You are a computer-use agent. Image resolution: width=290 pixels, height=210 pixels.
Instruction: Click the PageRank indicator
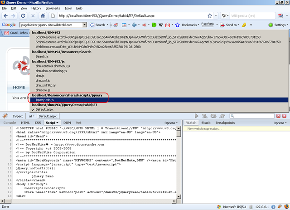point(208,24)
